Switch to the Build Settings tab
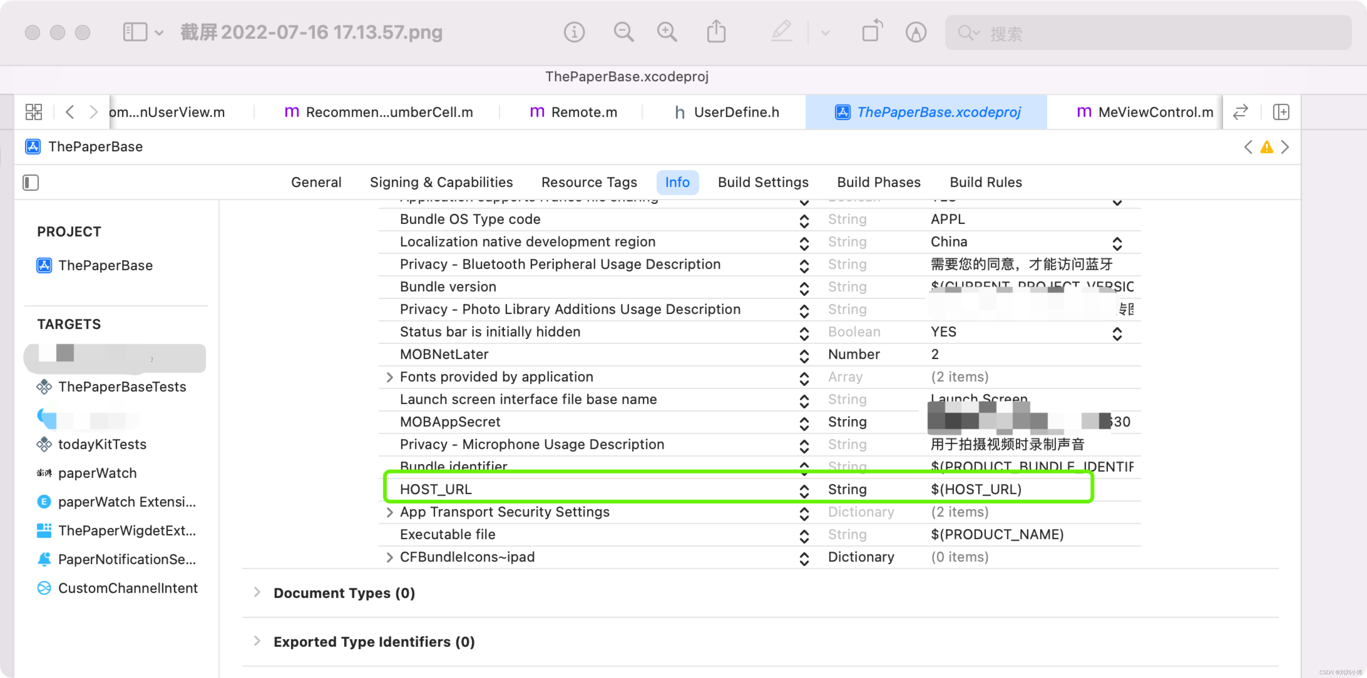Viewport: 1367px width, 678px height. tap(763, 182)
